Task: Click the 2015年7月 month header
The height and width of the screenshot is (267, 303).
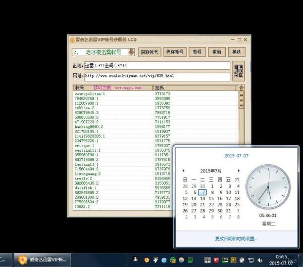Action: pyautogui.click(x=211, y=171)
